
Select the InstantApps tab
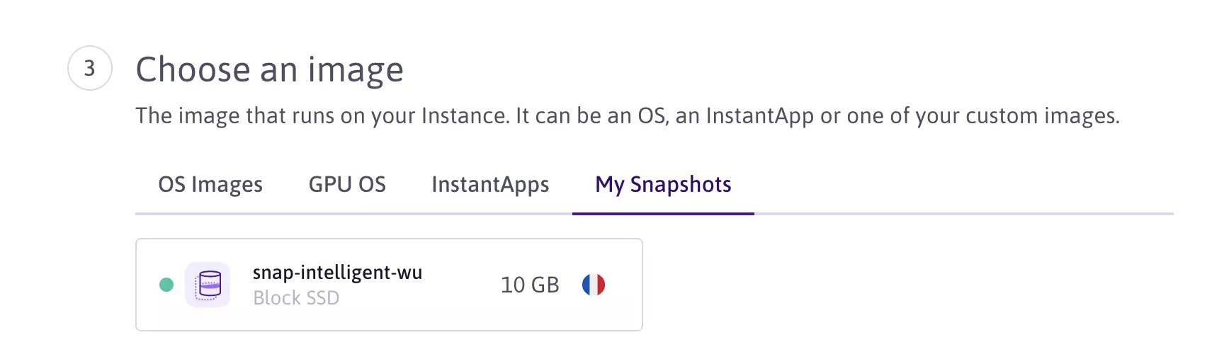[x=490, y=185]
